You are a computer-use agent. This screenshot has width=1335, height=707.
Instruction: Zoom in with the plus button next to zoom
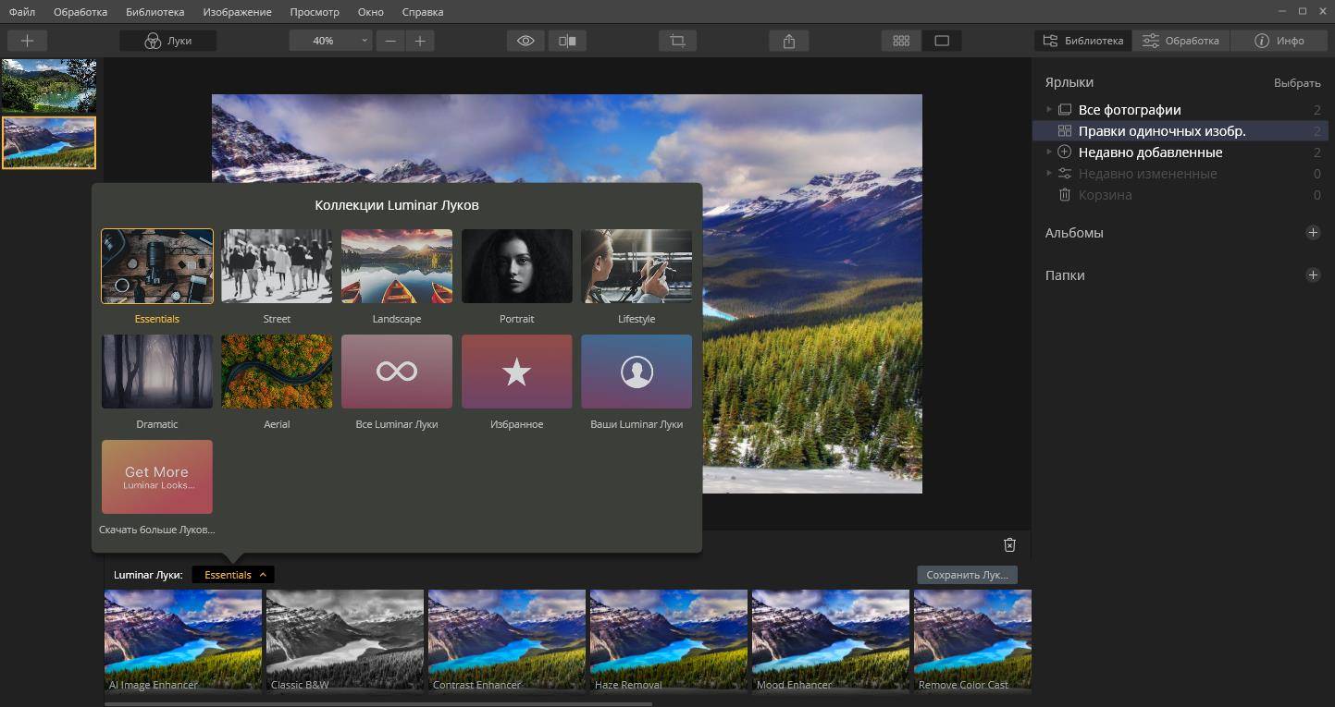[x=420, y=41]
